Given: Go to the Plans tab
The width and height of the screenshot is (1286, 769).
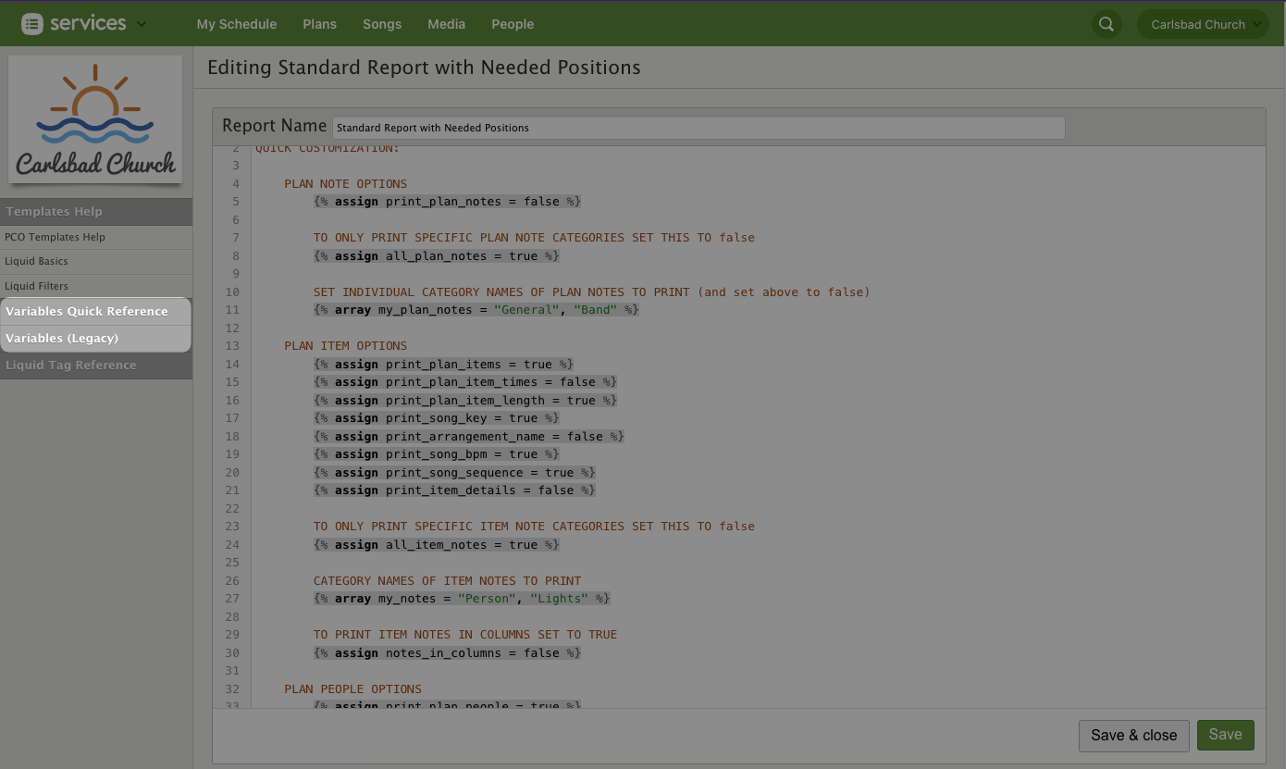Looking at the screenshot, I should (319, 24).
